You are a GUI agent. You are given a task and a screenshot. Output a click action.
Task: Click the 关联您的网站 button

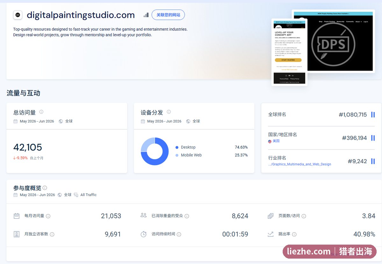168,15
